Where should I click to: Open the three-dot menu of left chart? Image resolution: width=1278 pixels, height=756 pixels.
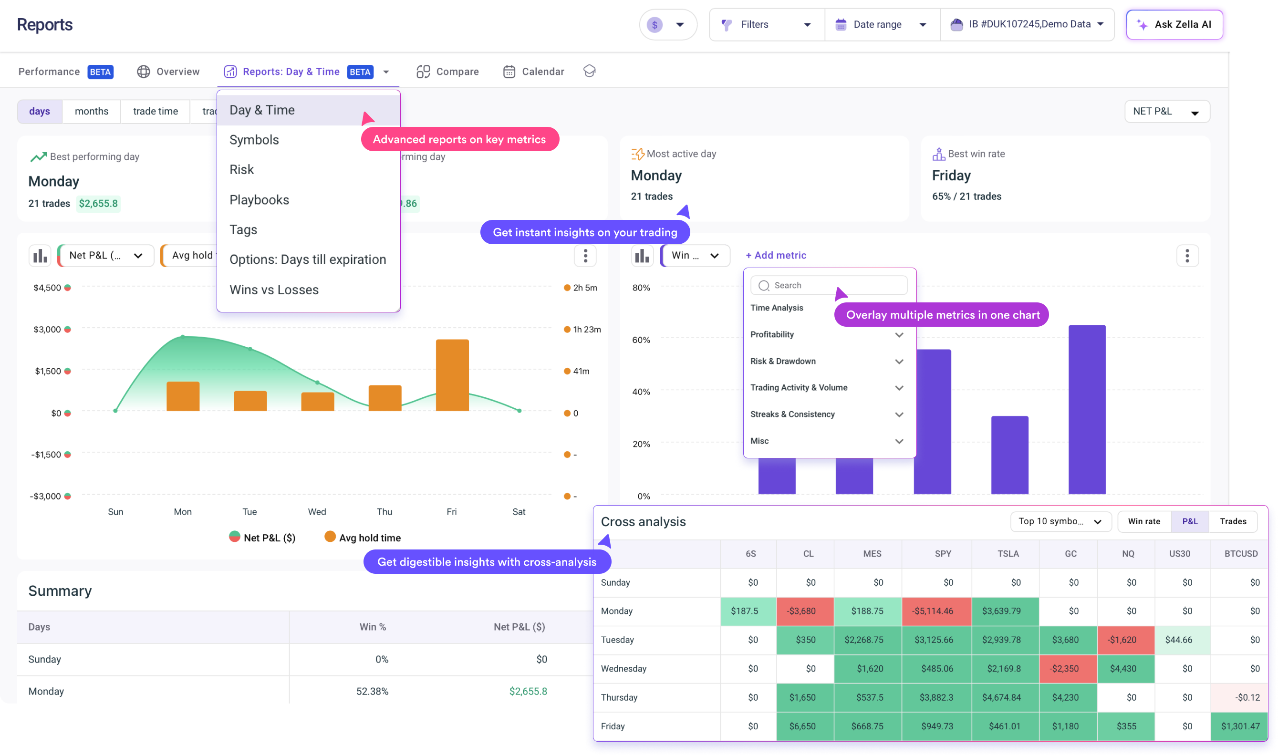tap(585, 256)
